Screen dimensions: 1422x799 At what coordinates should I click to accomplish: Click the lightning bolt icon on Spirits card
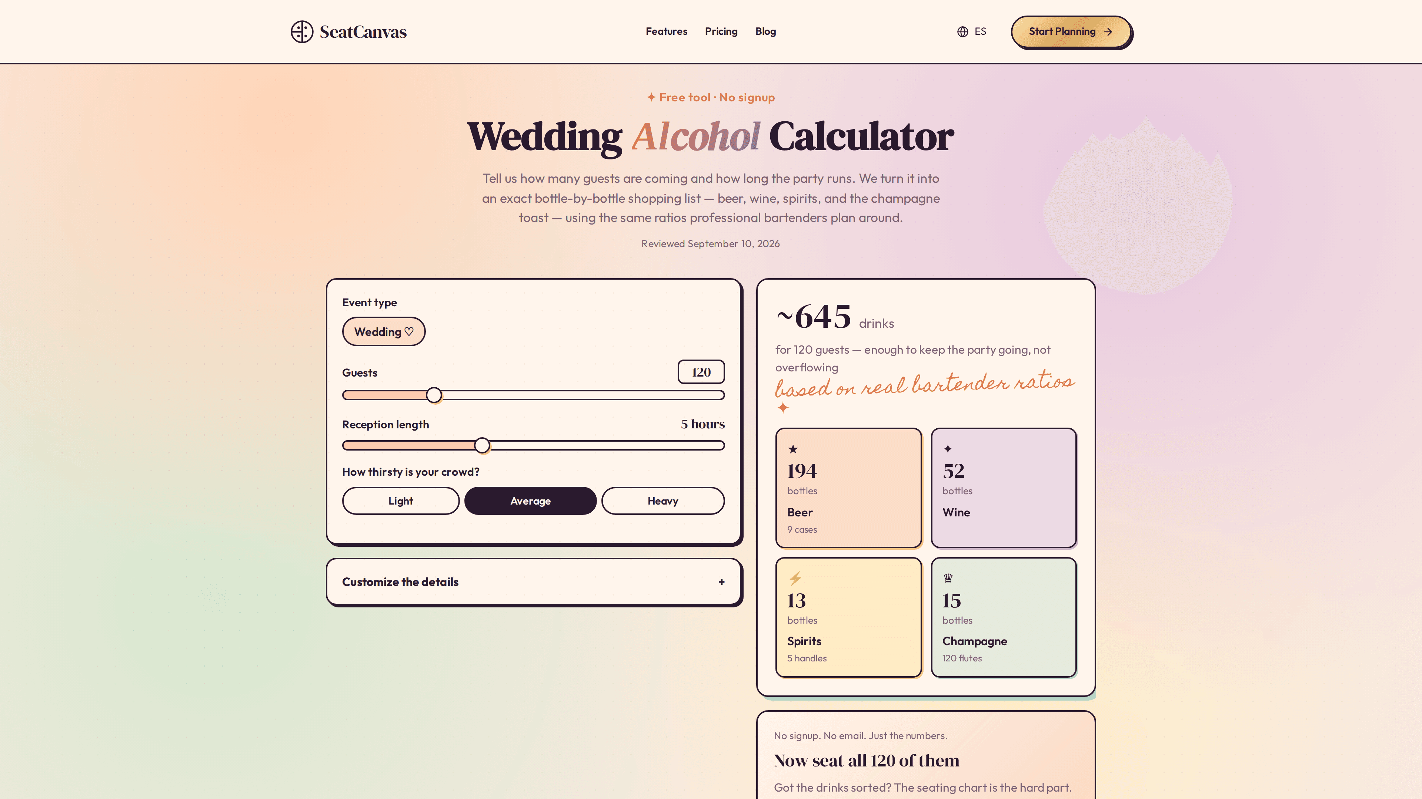click(795, 579)
